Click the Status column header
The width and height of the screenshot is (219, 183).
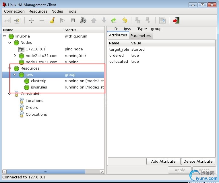tap(84, 30)
